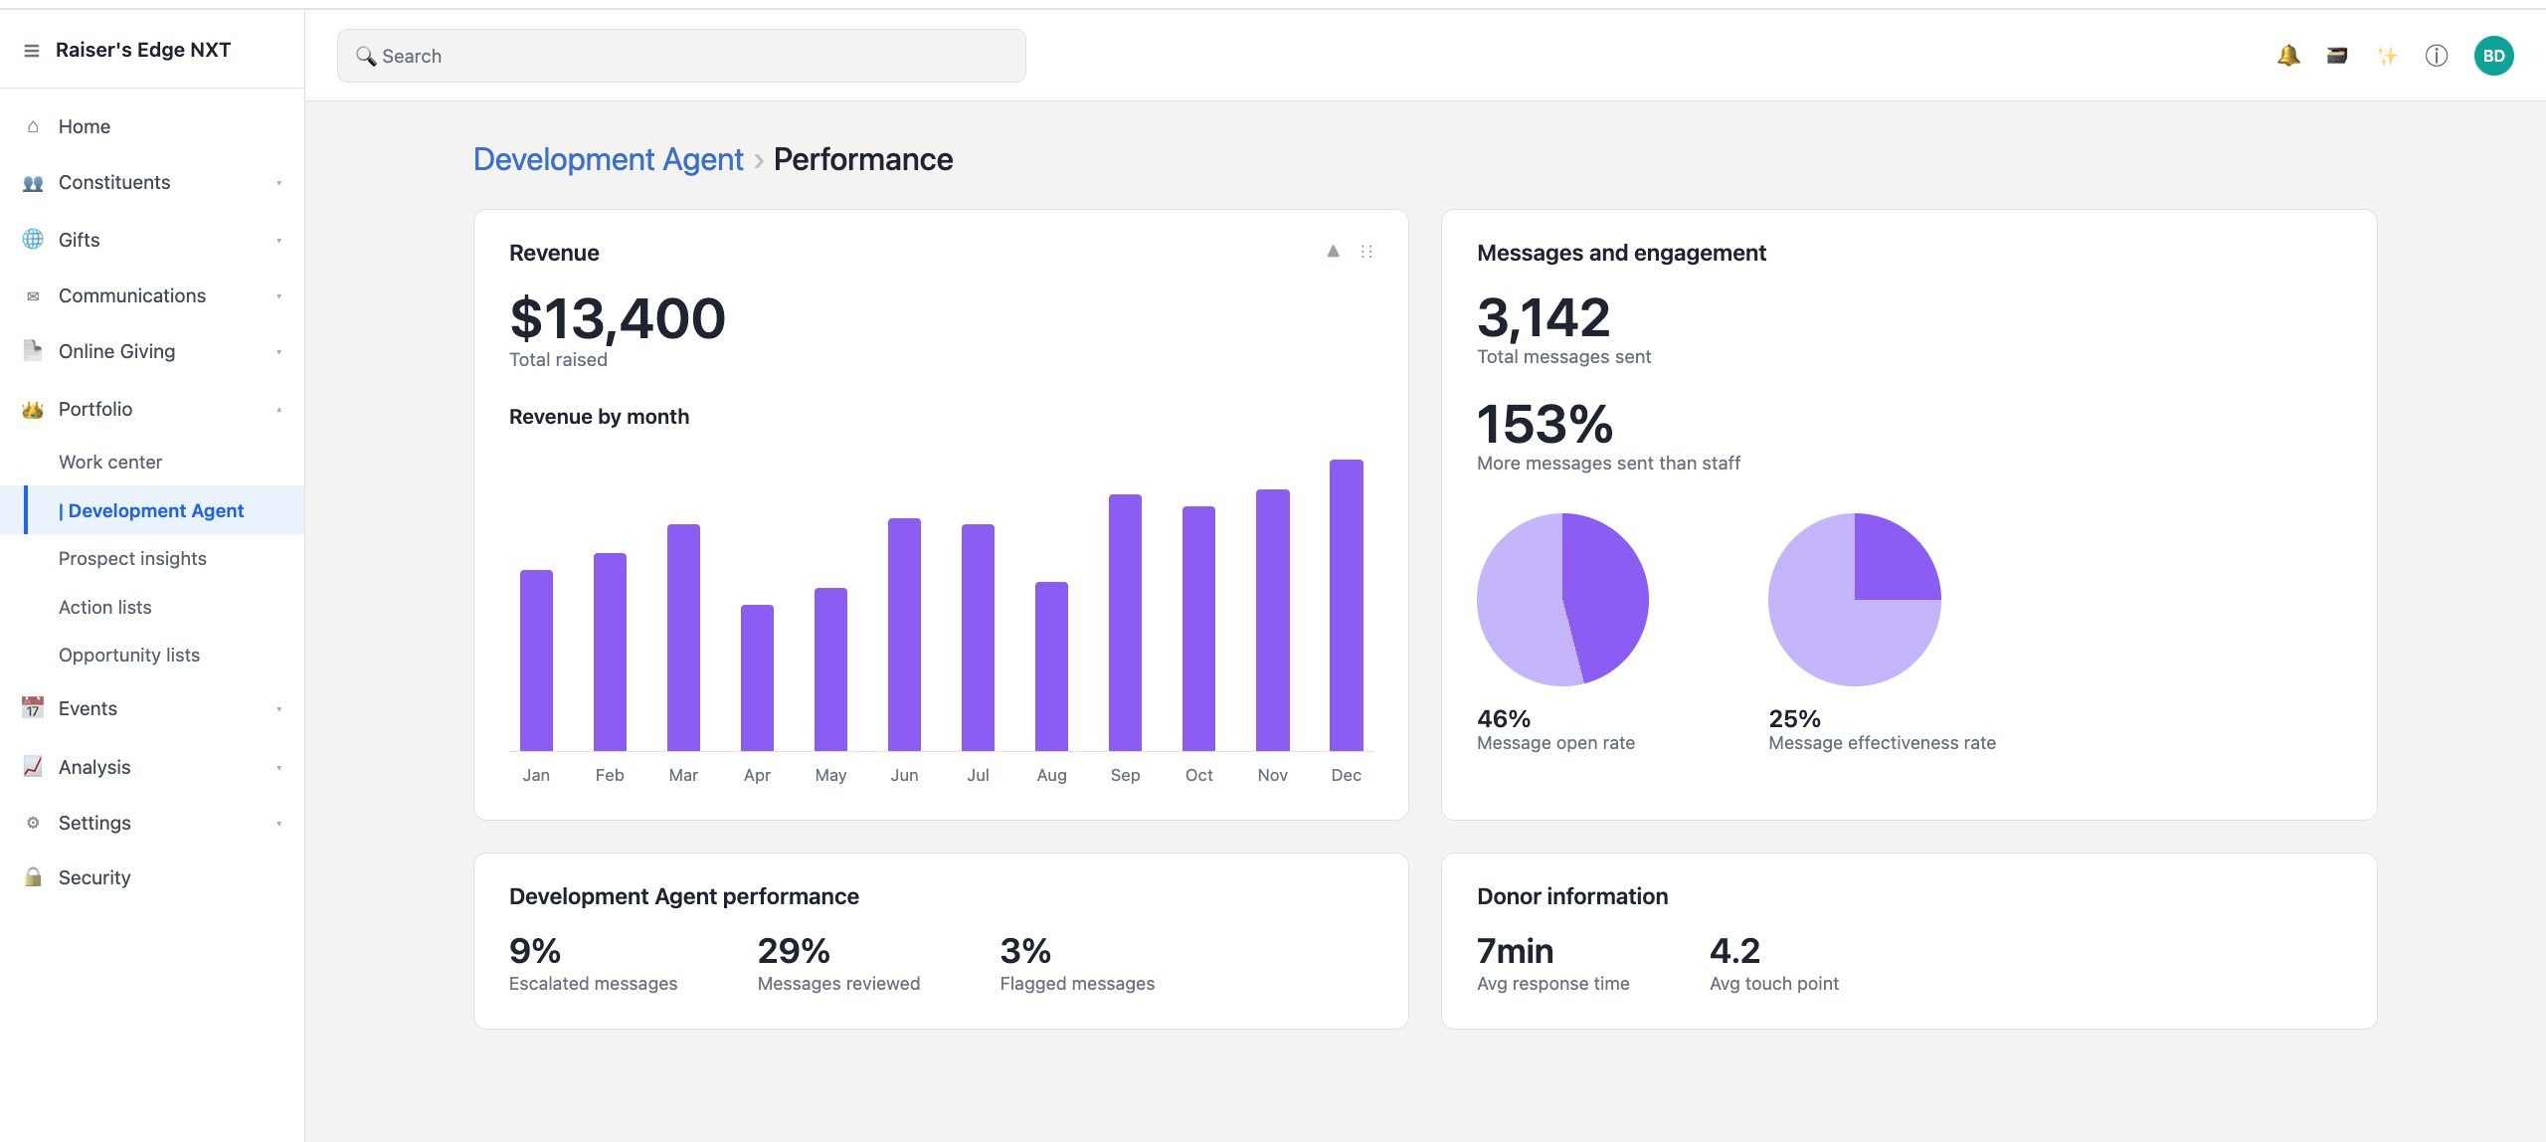Screen dimensions: 2546x1142
Task: Click the notifications bell icon
Action: coord(2288,56)
